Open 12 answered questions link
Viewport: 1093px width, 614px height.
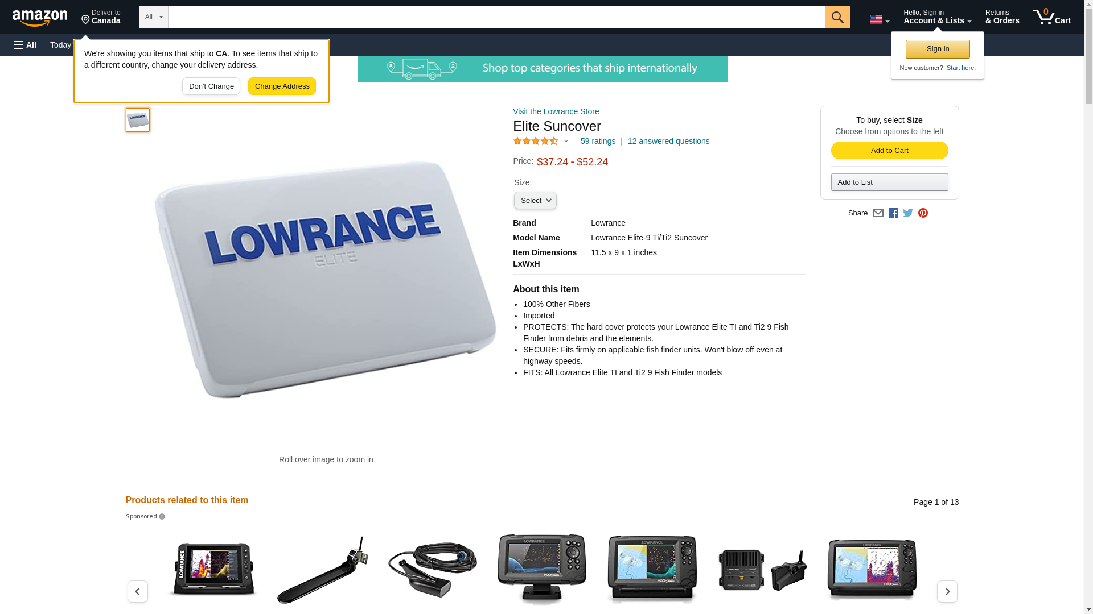pyautogui.click(x=669, y=141)
